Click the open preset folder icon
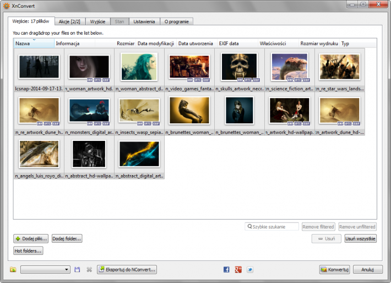The width and height of the screenshot is (391, 283). [13, 270]
